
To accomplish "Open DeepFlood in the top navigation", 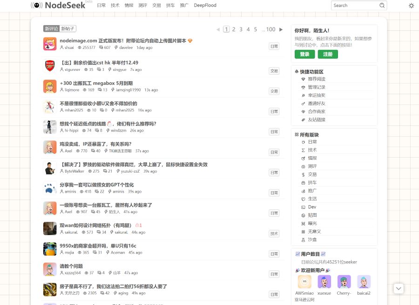I will (205, 6).
